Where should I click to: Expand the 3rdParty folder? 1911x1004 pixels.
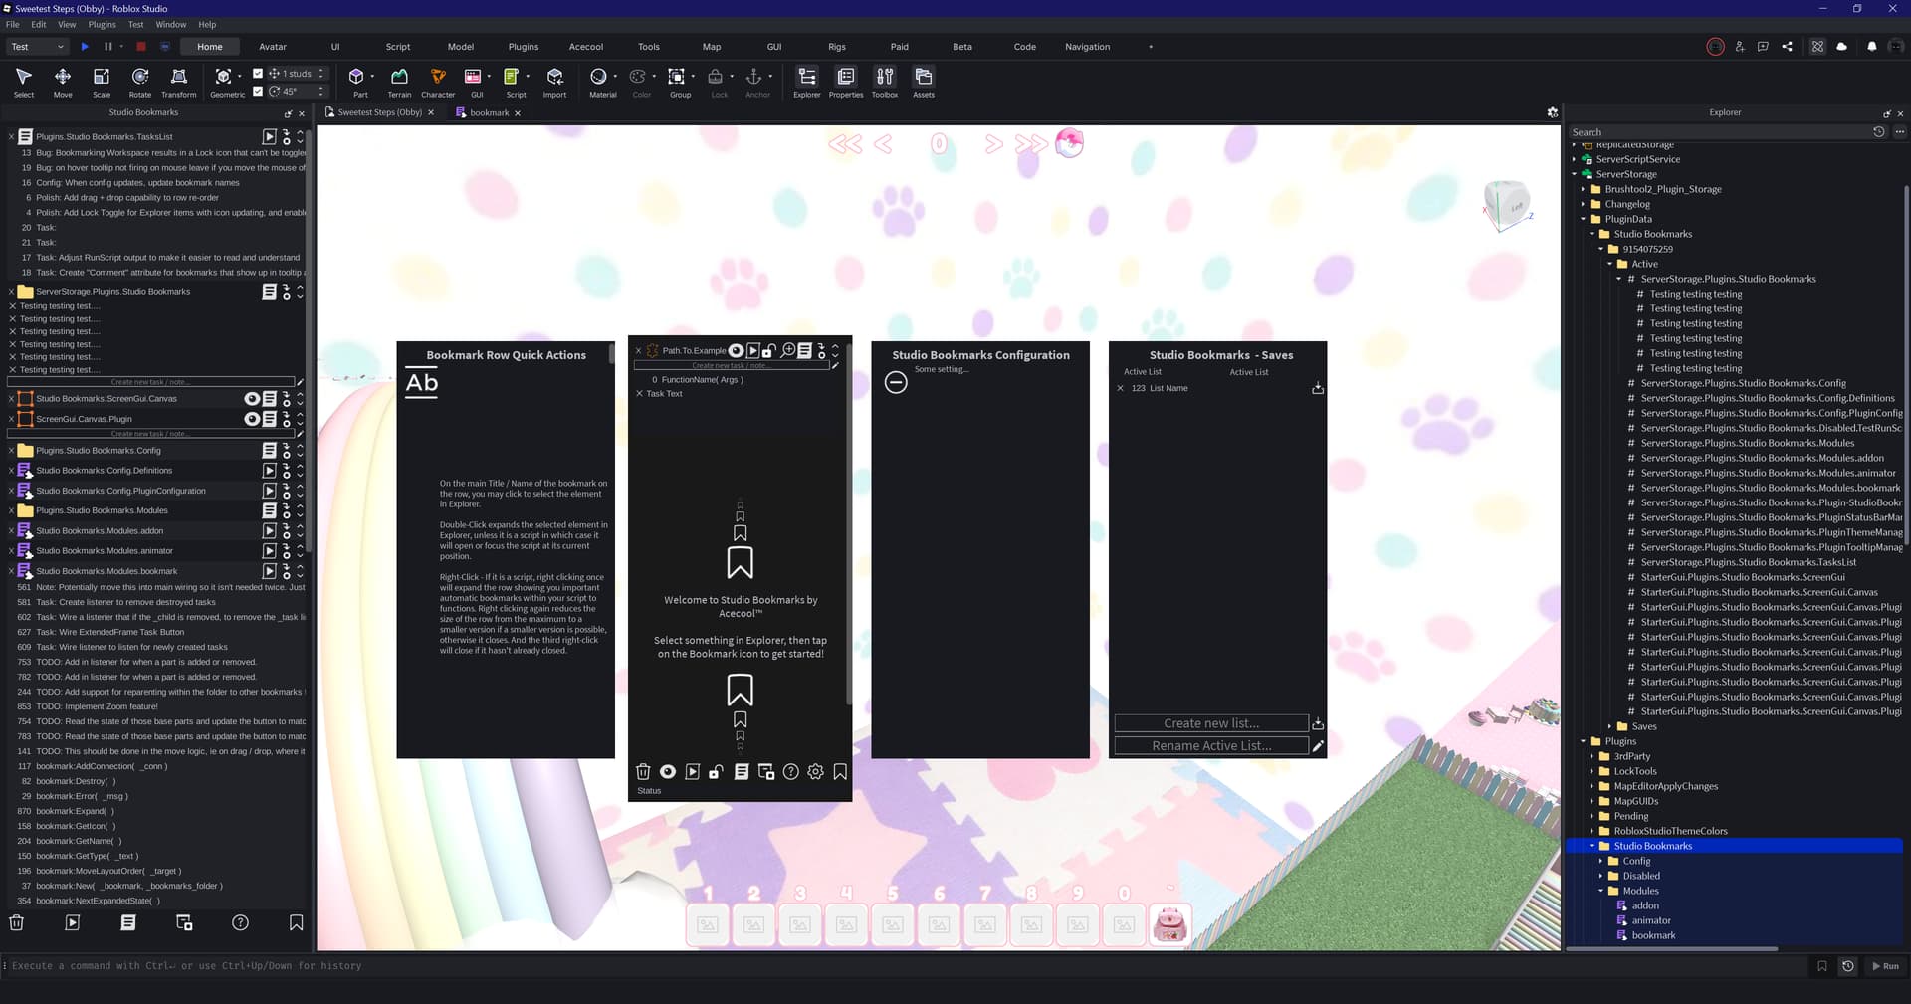point(1592,756)
